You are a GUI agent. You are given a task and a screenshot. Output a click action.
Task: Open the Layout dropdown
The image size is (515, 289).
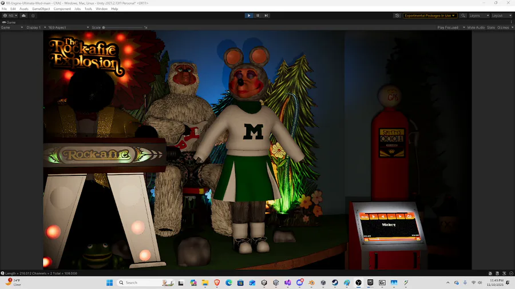[x=501, y=15]
